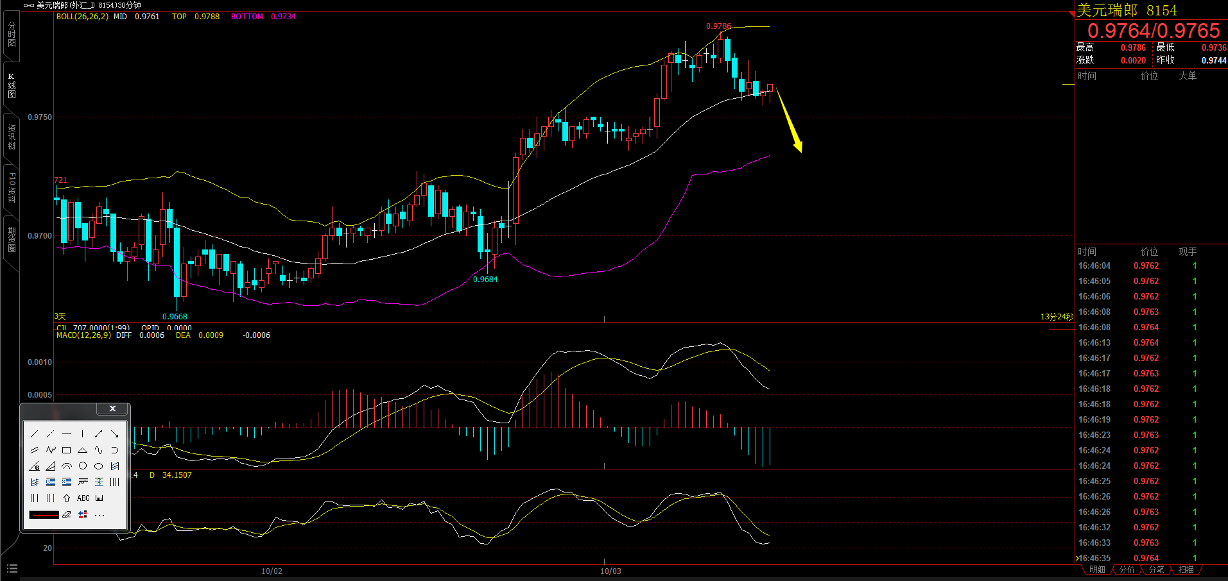Click the 现手 column header
The image size is (1228, 581).
coord(1187,251)
